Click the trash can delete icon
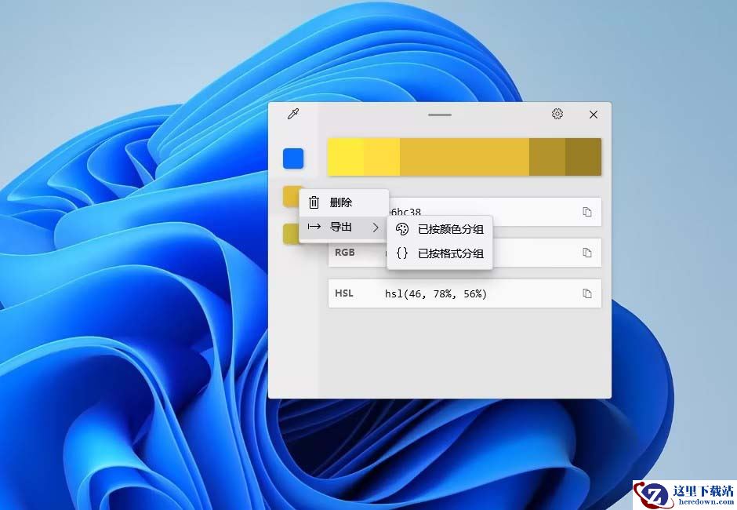 pyautogui.click(x=314, y=202)
